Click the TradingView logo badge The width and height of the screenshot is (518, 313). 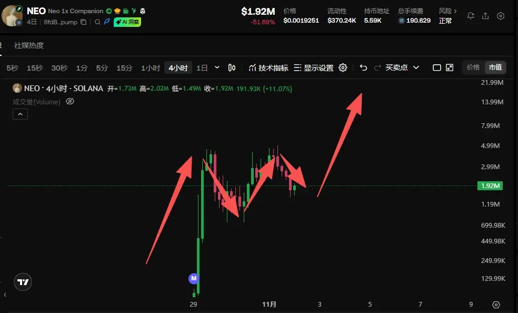[23, 282]
